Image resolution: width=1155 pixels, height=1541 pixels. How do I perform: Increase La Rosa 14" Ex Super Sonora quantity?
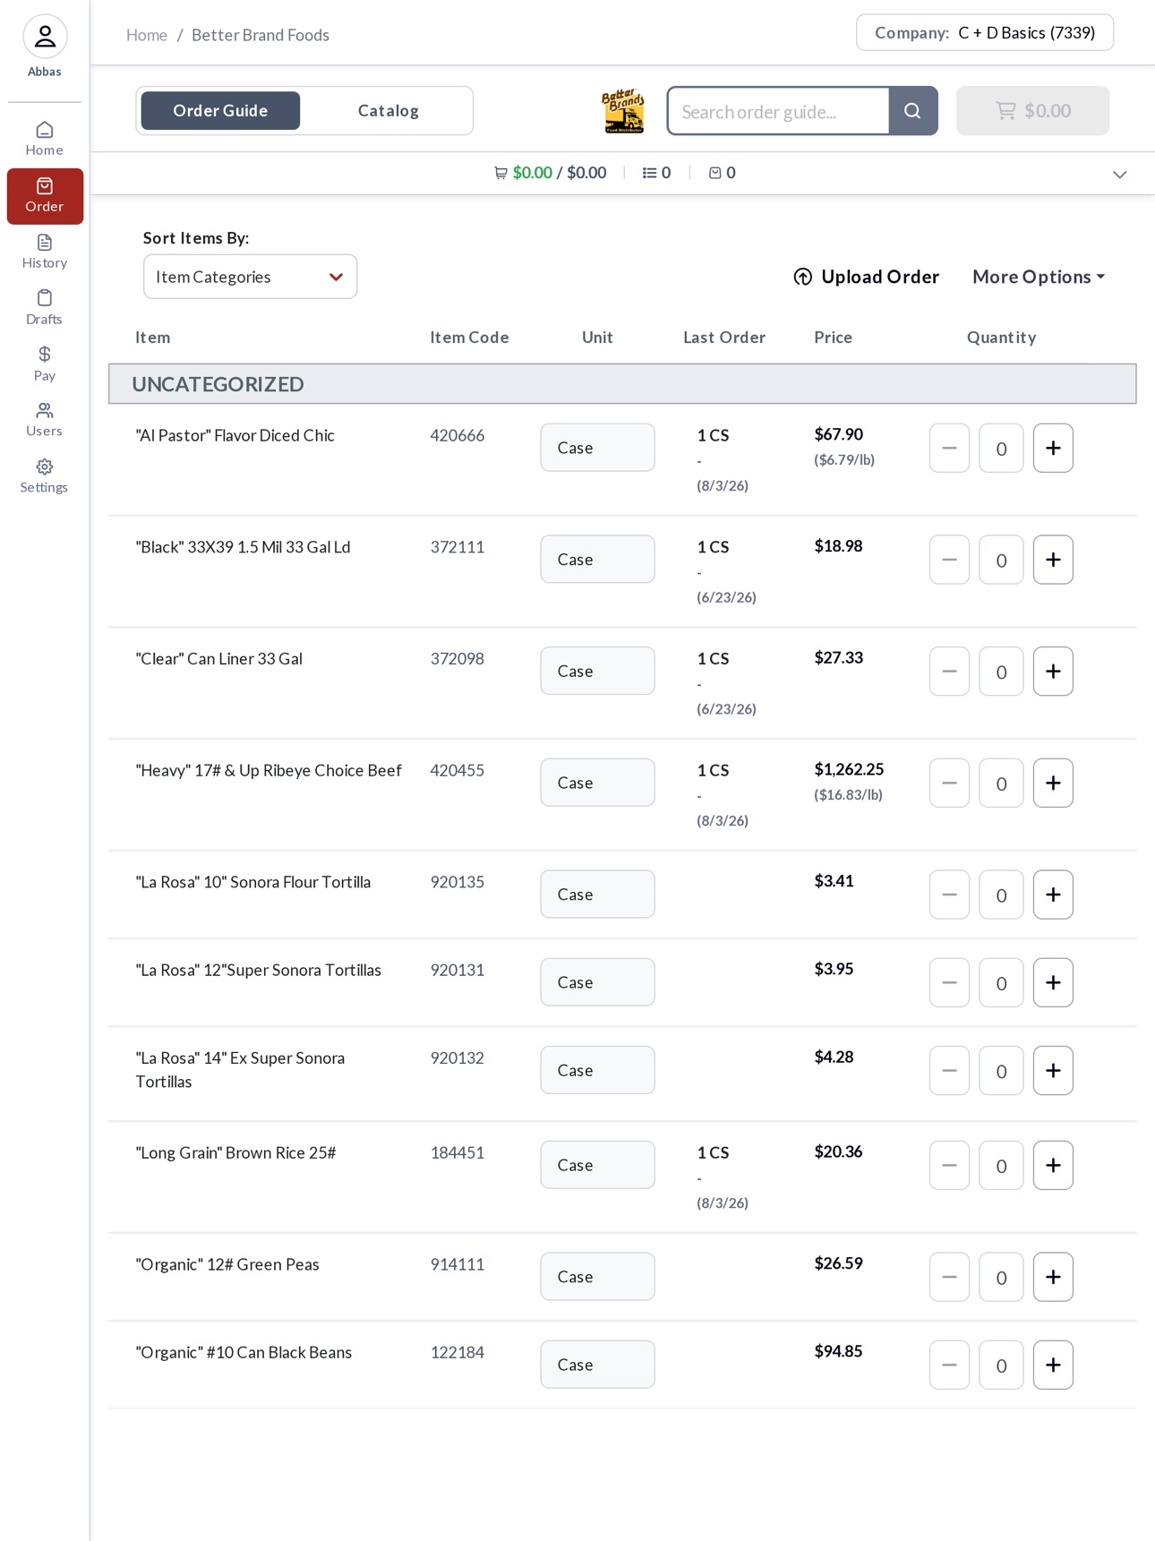tap(1053, 1070)
